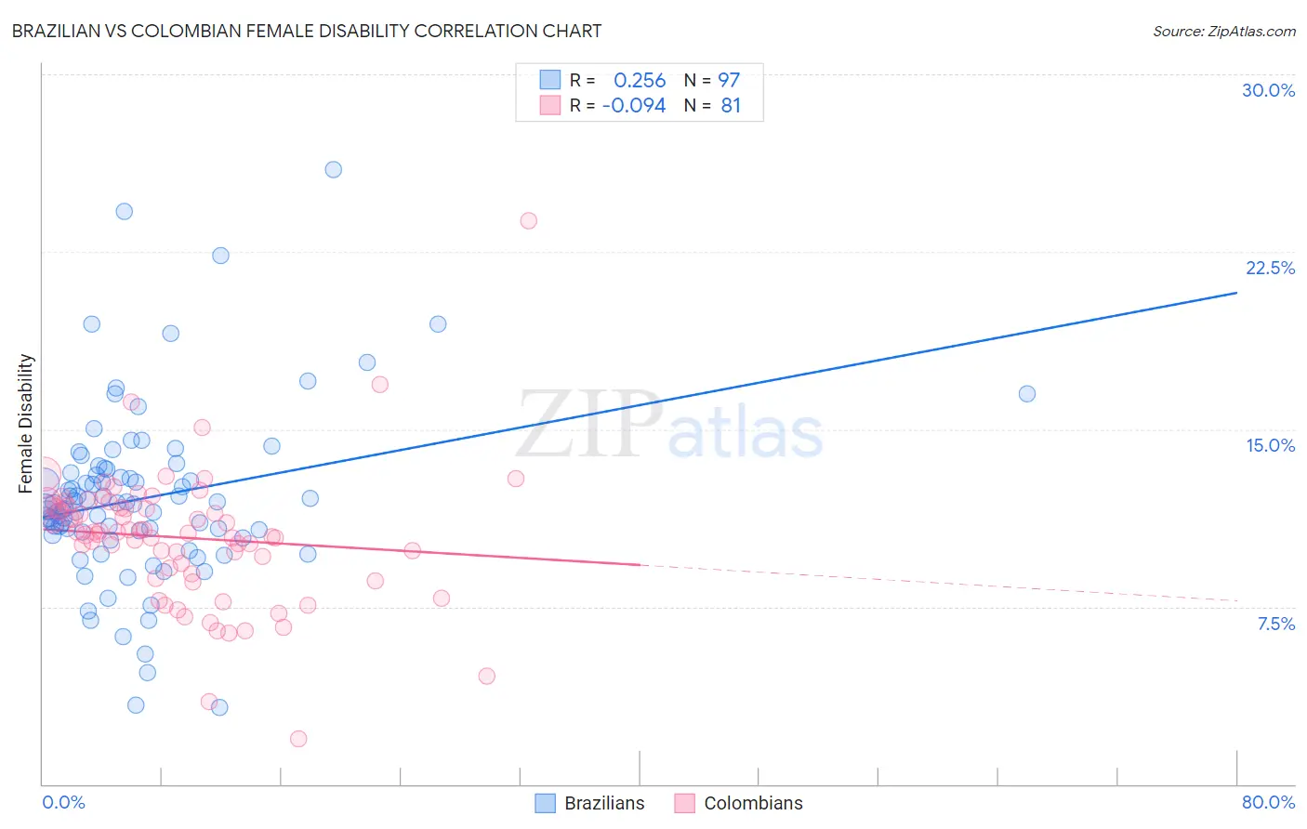Click the solid pink trend line end
Screen dimensions: 1307x829
640,564
